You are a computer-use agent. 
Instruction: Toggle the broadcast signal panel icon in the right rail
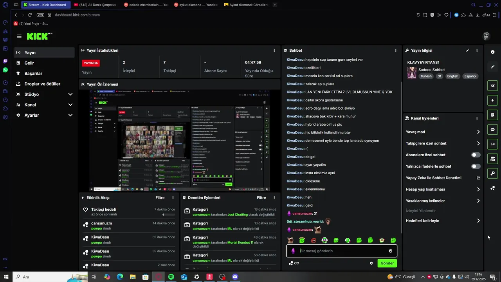492,144
